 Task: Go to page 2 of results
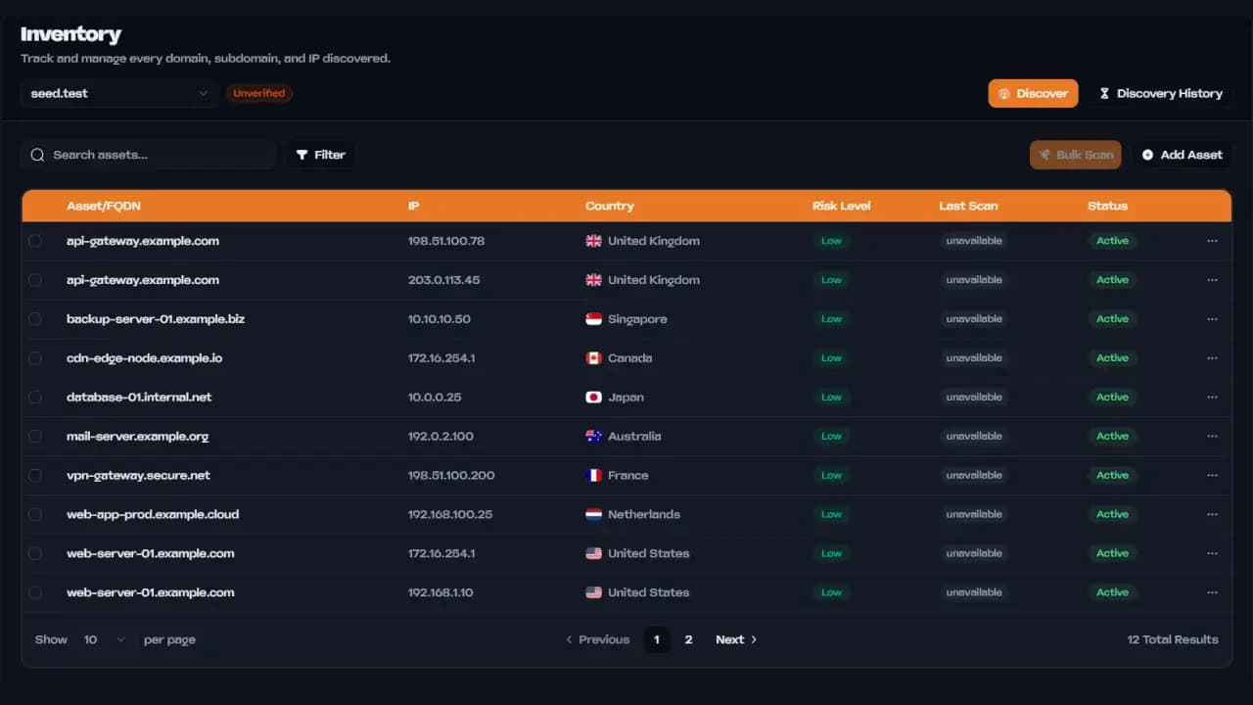pos(688,639)
